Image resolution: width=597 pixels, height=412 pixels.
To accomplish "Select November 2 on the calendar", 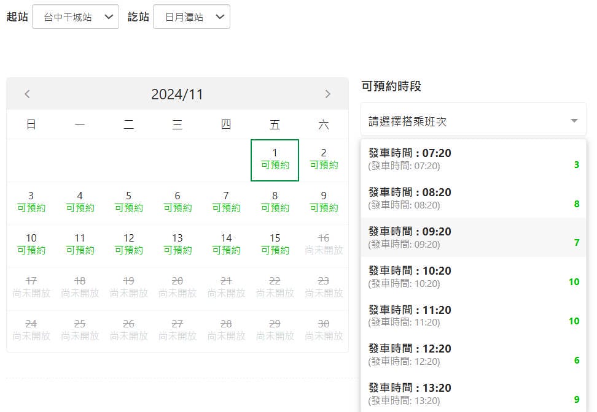I will [324, 160].
